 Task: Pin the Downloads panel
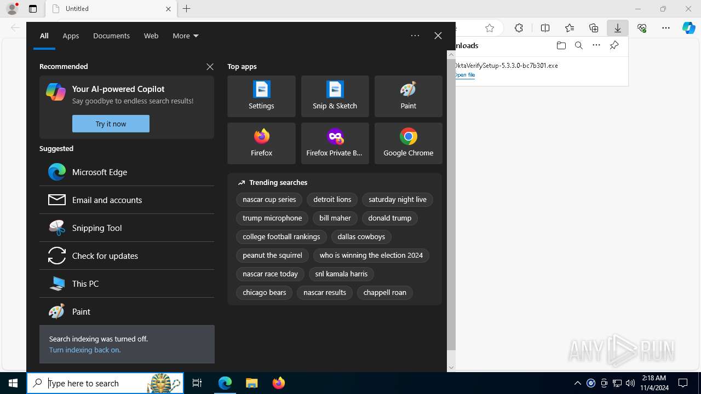614,45
